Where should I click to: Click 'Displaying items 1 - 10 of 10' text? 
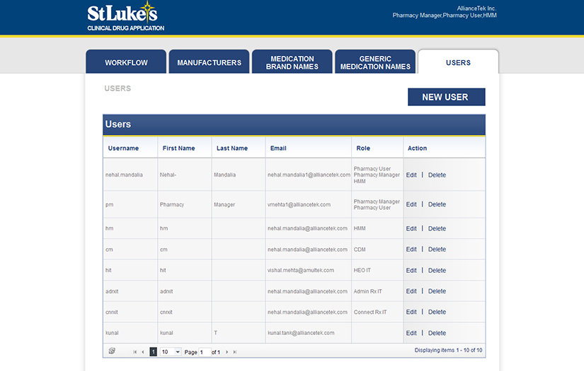448,351
